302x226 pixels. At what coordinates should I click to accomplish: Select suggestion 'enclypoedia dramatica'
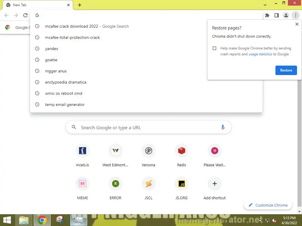tap(146, 82)
